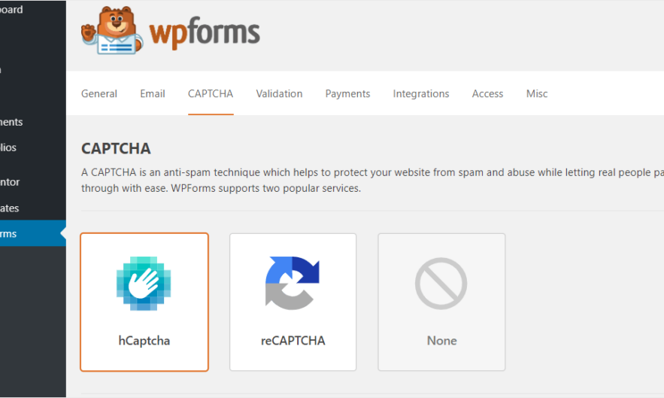This screenshot has width=664, height=398.
Task: Click the None prohibited-circle icon
Action: coord(441,284)
